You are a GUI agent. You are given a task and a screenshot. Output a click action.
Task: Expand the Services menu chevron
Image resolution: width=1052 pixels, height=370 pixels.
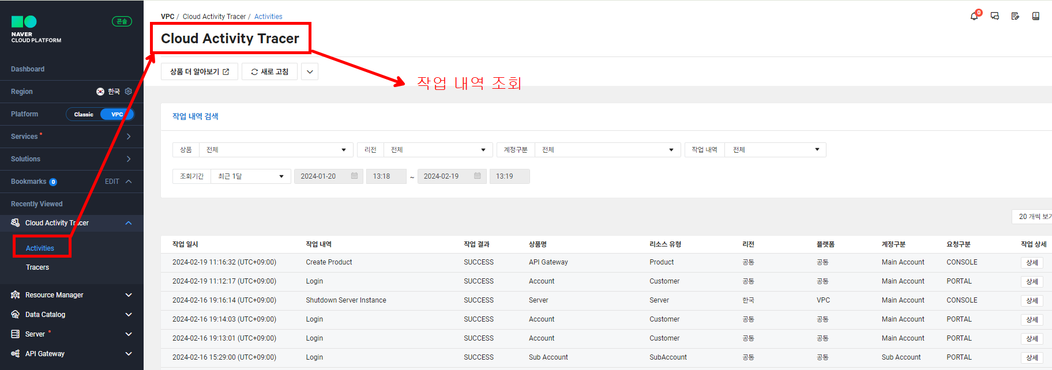pyautogui.click(x=129, y=137)
